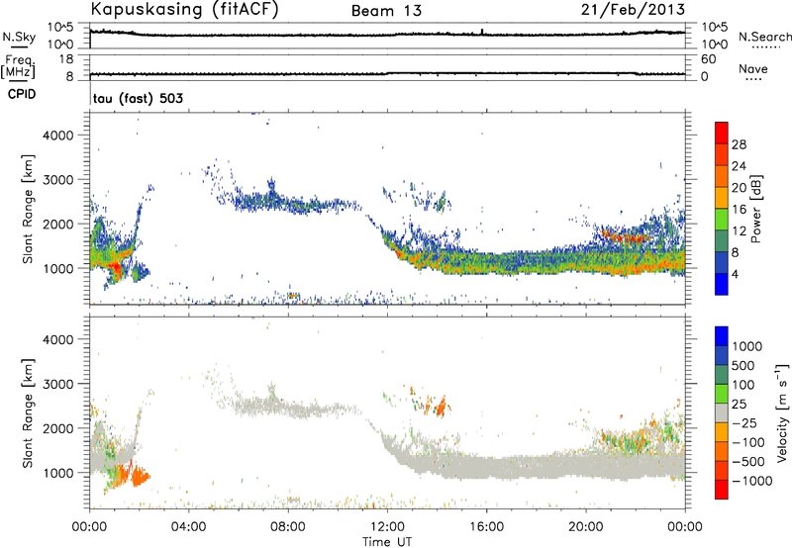Click the '500' tick on Velocity colorbar
Viewport: 792px width, 548px height.
743,366
